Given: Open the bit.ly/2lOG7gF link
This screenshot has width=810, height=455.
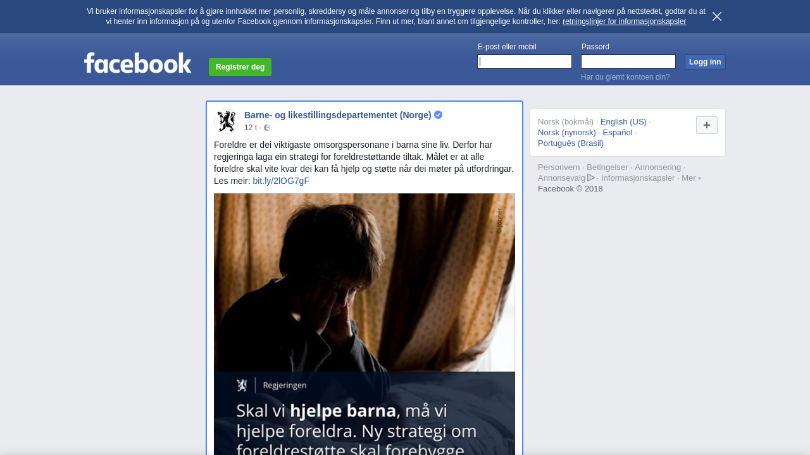Looking at the screenshot, I should (x=281, y=181).
